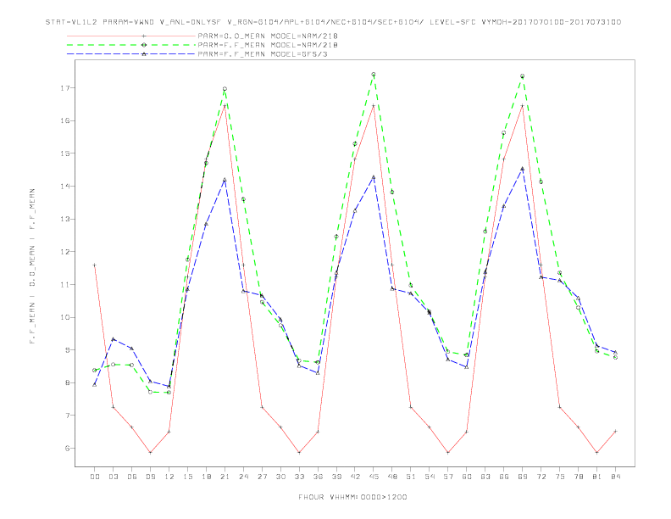671x519 pixels.
Task: Click y-axis tick label 11
Action: click(x=65, y=285)
